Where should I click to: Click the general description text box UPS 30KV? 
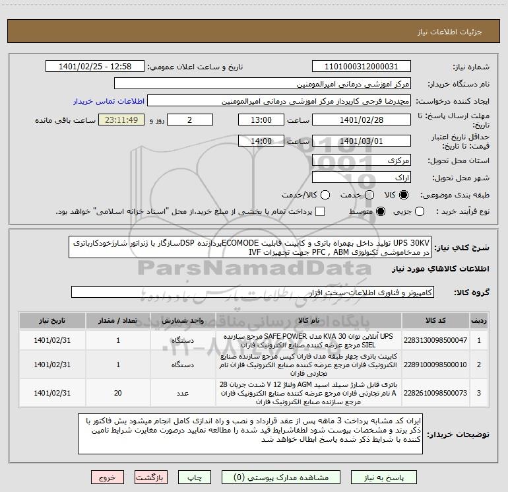pos(250,247)
